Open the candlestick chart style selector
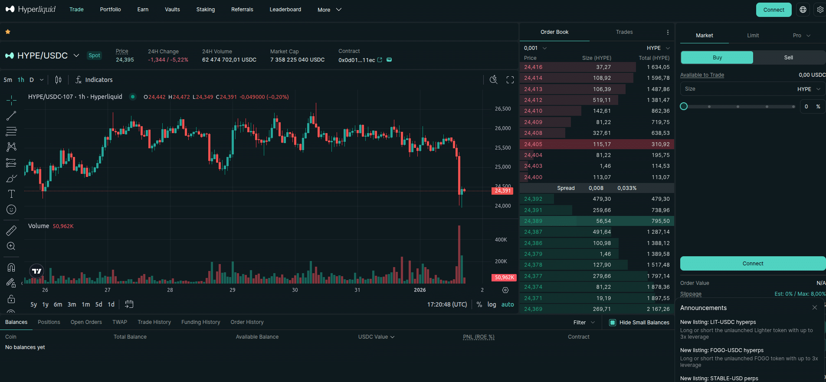 click(58, 80)
